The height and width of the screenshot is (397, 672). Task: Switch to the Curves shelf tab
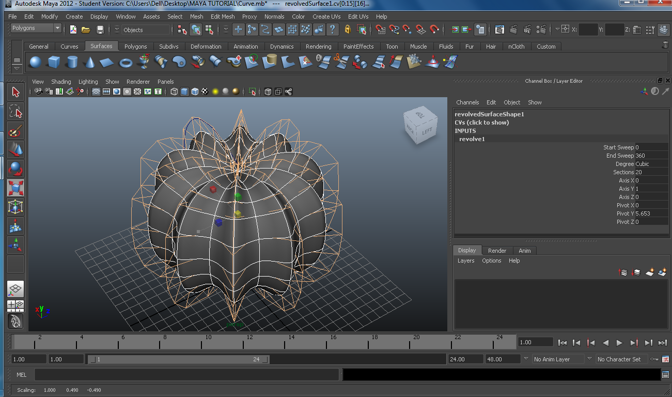(69, 47)
